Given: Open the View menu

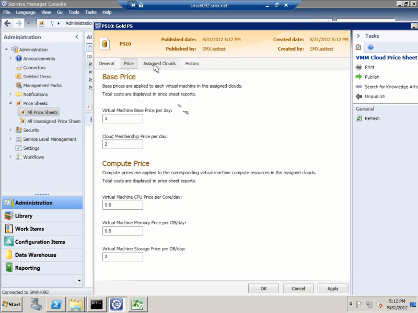Looking at the screenshot, I should click(46, 12).
